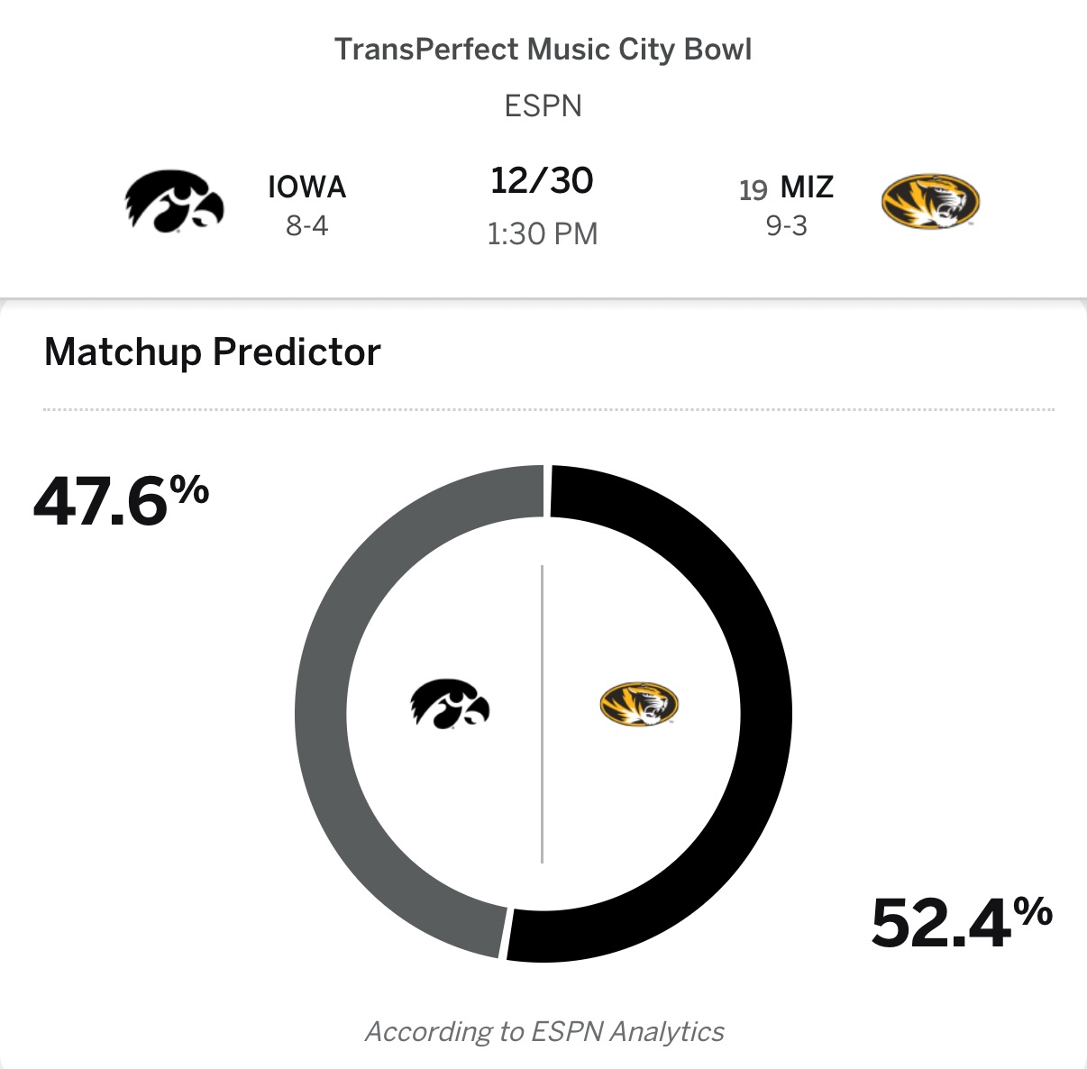Select the number 19 ranking beside MIZ

point(753,190)
